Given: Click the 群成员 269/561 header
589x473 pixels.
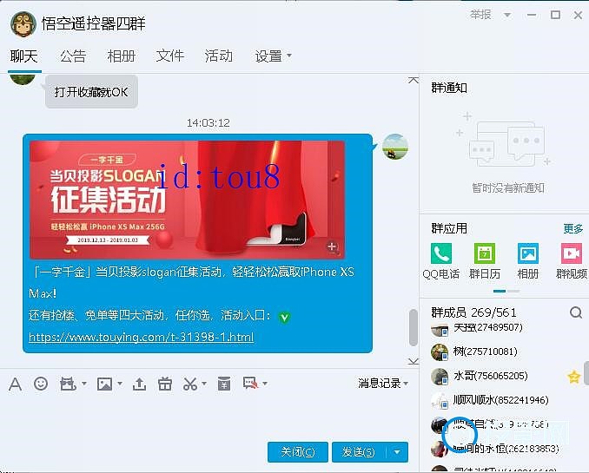Looking at the screenshot, I should (x=473, y=312).
